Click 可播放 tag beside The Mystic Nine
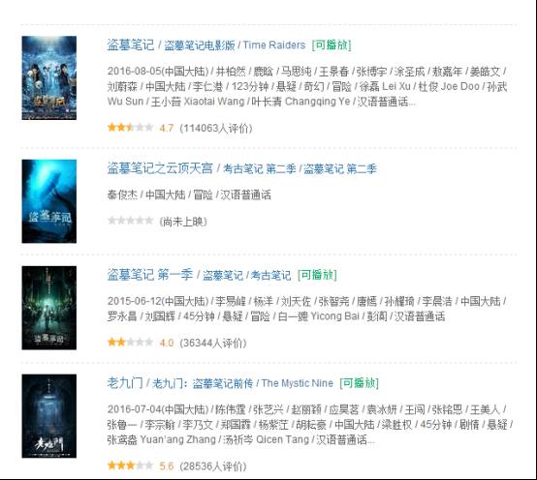The height and width of the screenshot is (480, 537). click(x=359, y=383)
